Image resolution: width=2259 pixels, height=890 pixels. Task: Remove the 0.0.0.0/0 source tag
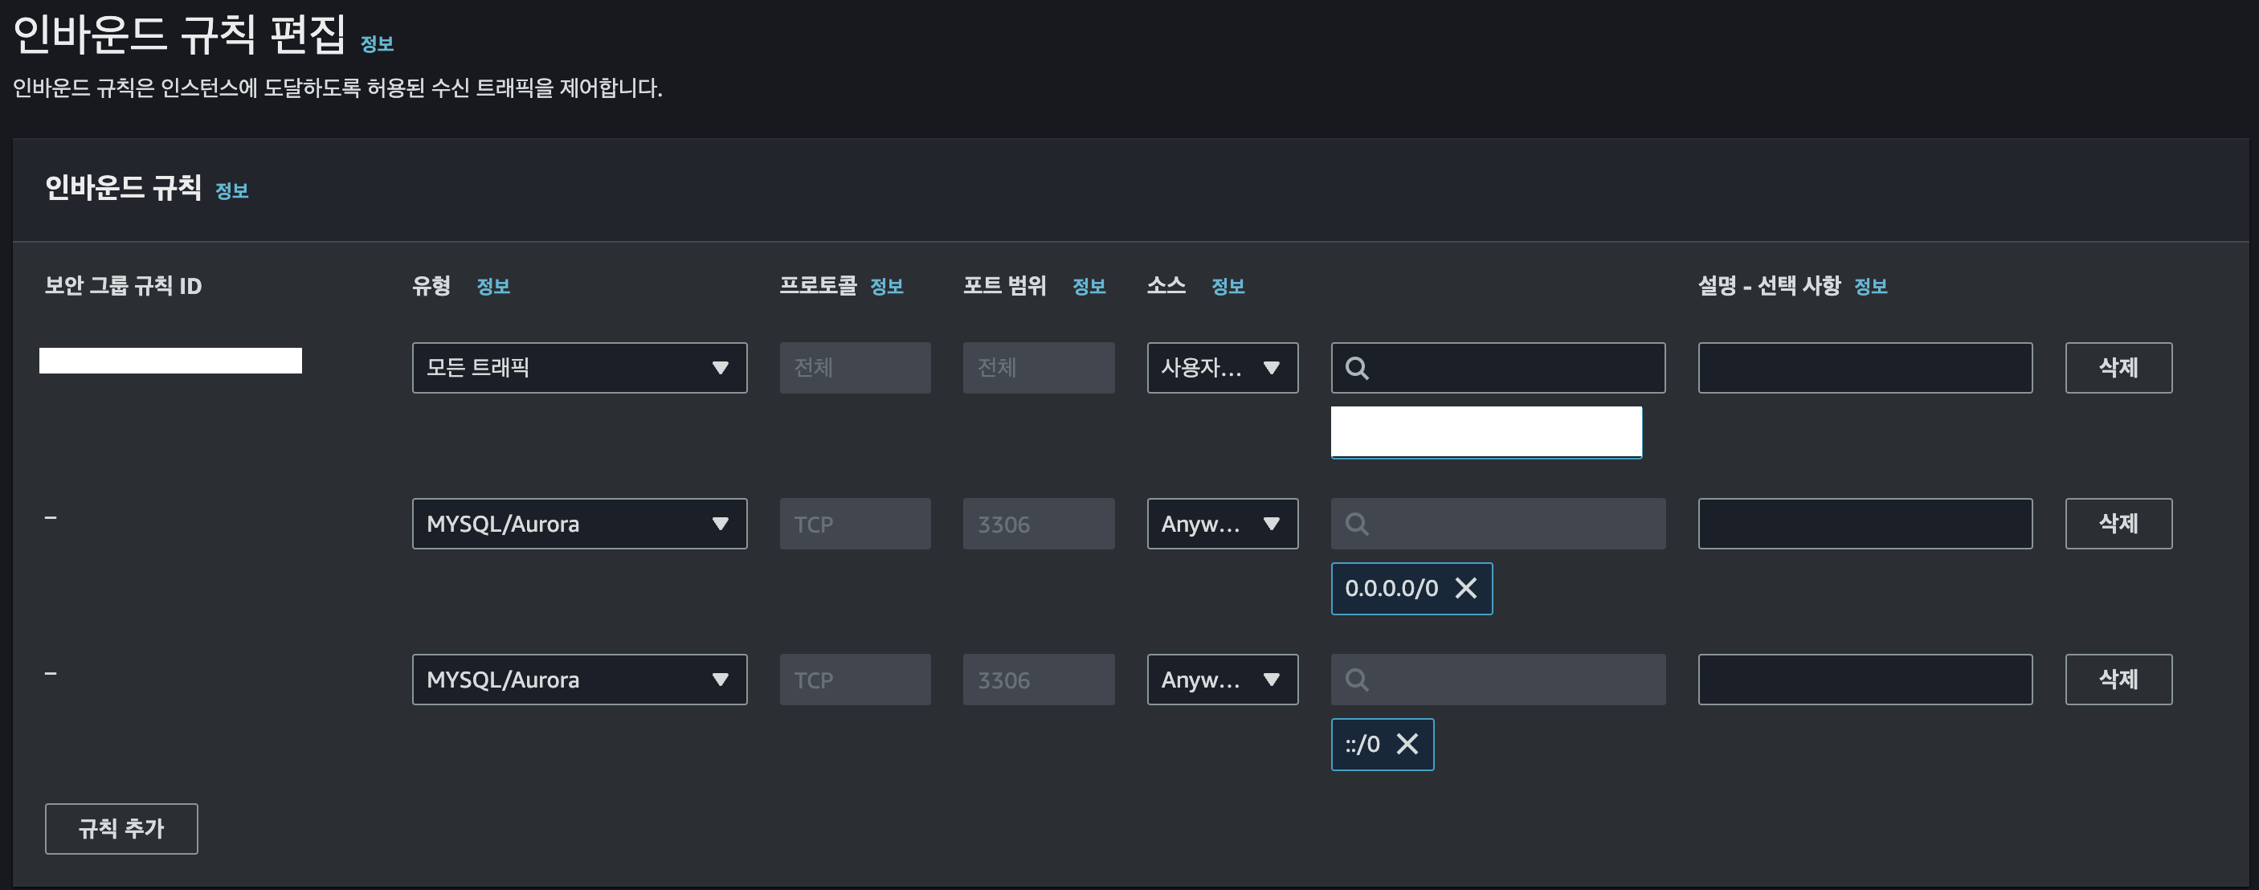(1465, 588)
